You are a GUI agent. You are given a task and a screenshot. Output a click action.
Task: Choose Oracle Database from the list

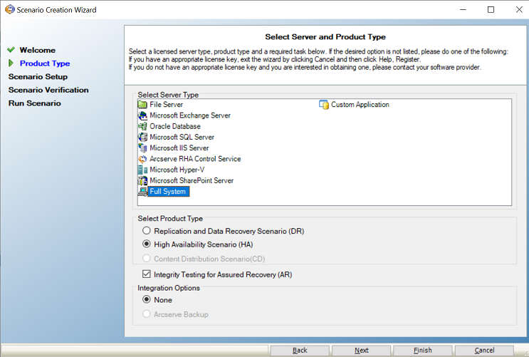175,126
